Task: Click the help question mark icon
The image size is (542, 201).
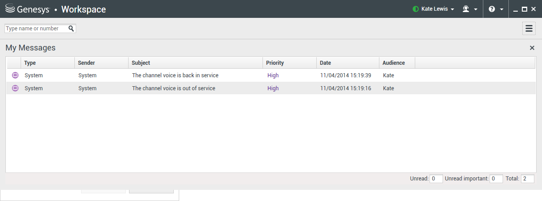Action: 492,9
